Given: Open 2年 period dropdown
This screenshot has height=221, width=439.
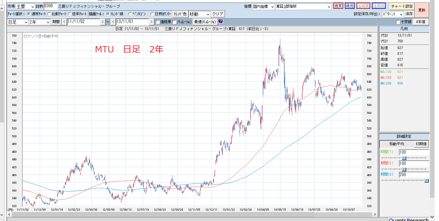Looking at the screenshot, I should pos(39,22).
